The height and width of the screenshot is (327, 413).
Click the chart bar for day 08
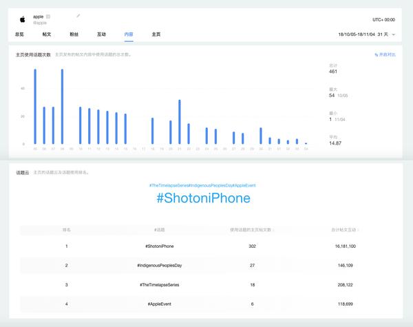pyautogui.click(x=62, y=107)
